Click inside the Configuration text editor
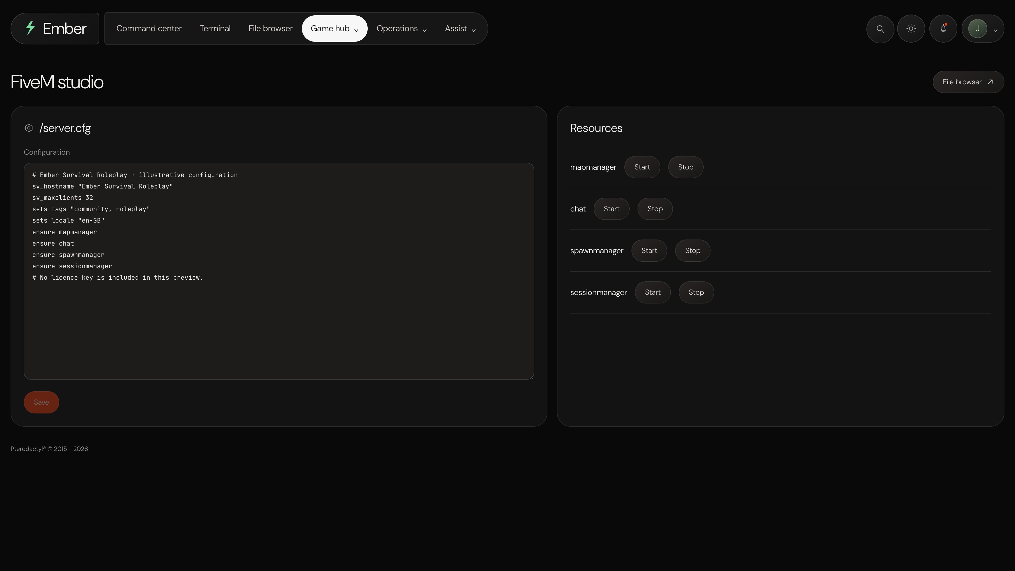This screenshot has height=571, width=1015. click(x=279, y=271)
